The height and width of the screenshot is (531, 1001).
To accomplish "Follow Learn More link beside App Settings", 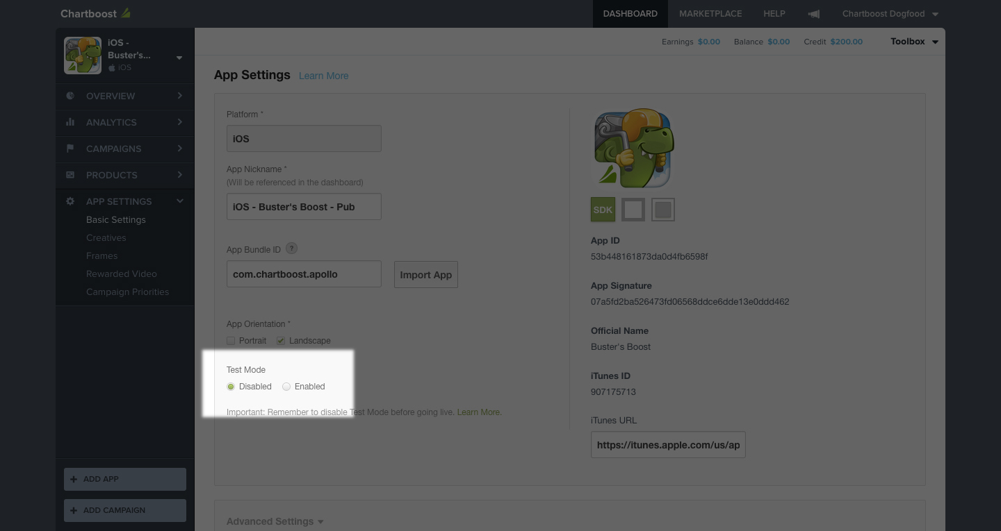I will 324,76.
